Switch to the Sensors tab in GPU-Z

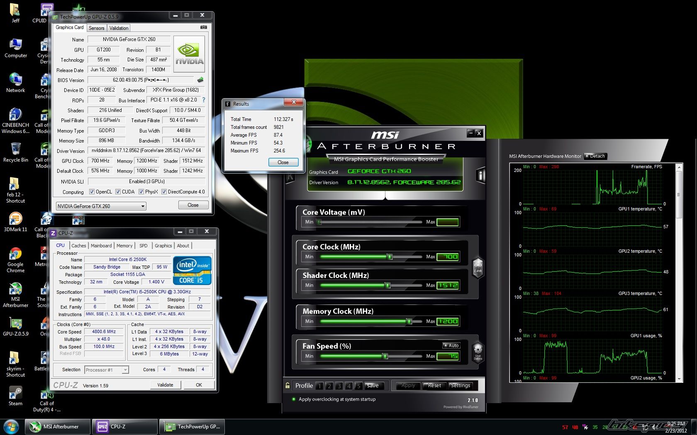coord(96,28)
